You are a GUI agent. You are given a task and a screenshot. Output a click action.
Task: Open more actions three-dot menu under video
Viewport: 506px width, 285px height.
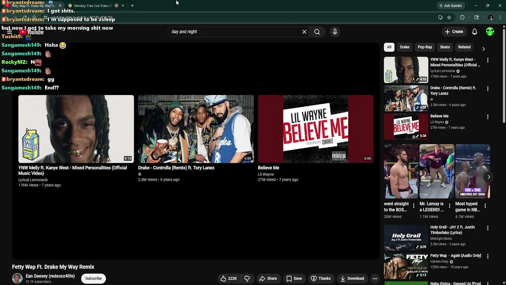[x=375, y=278]
